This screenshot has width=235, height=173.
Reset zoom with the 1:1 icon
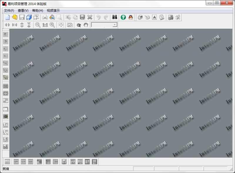click(45, 25)
